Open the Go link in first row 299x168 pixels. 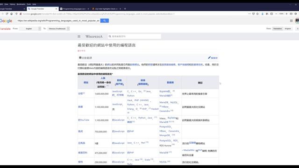click(x=140, y=91)
